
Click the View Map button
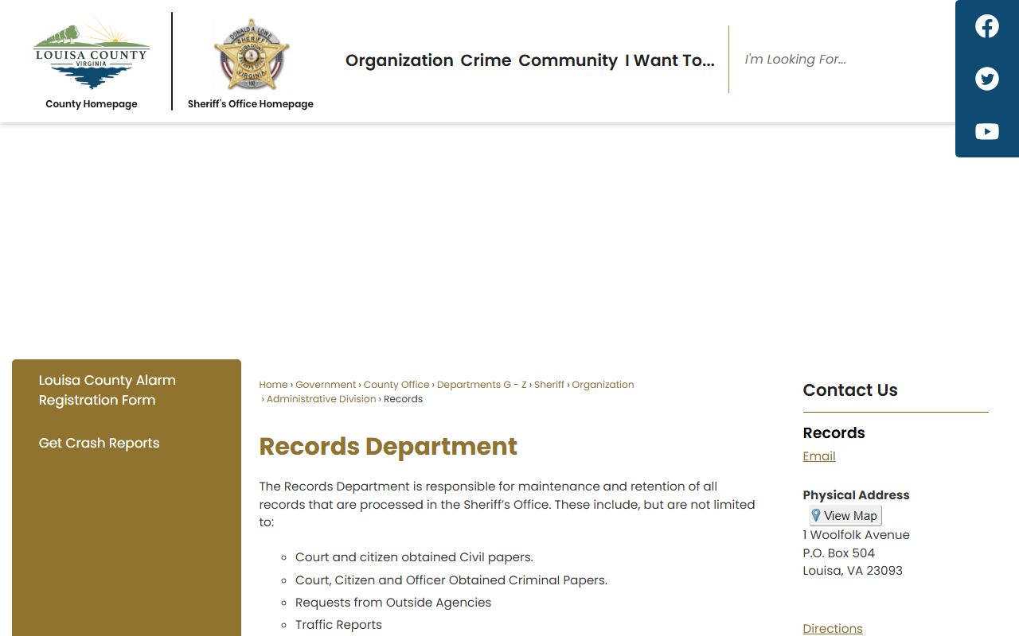845,516
